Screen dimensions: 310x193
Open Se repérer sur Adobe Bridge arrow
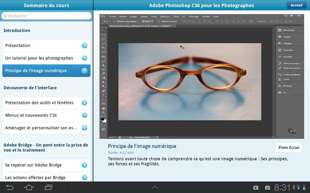click(x=85, y=165)
